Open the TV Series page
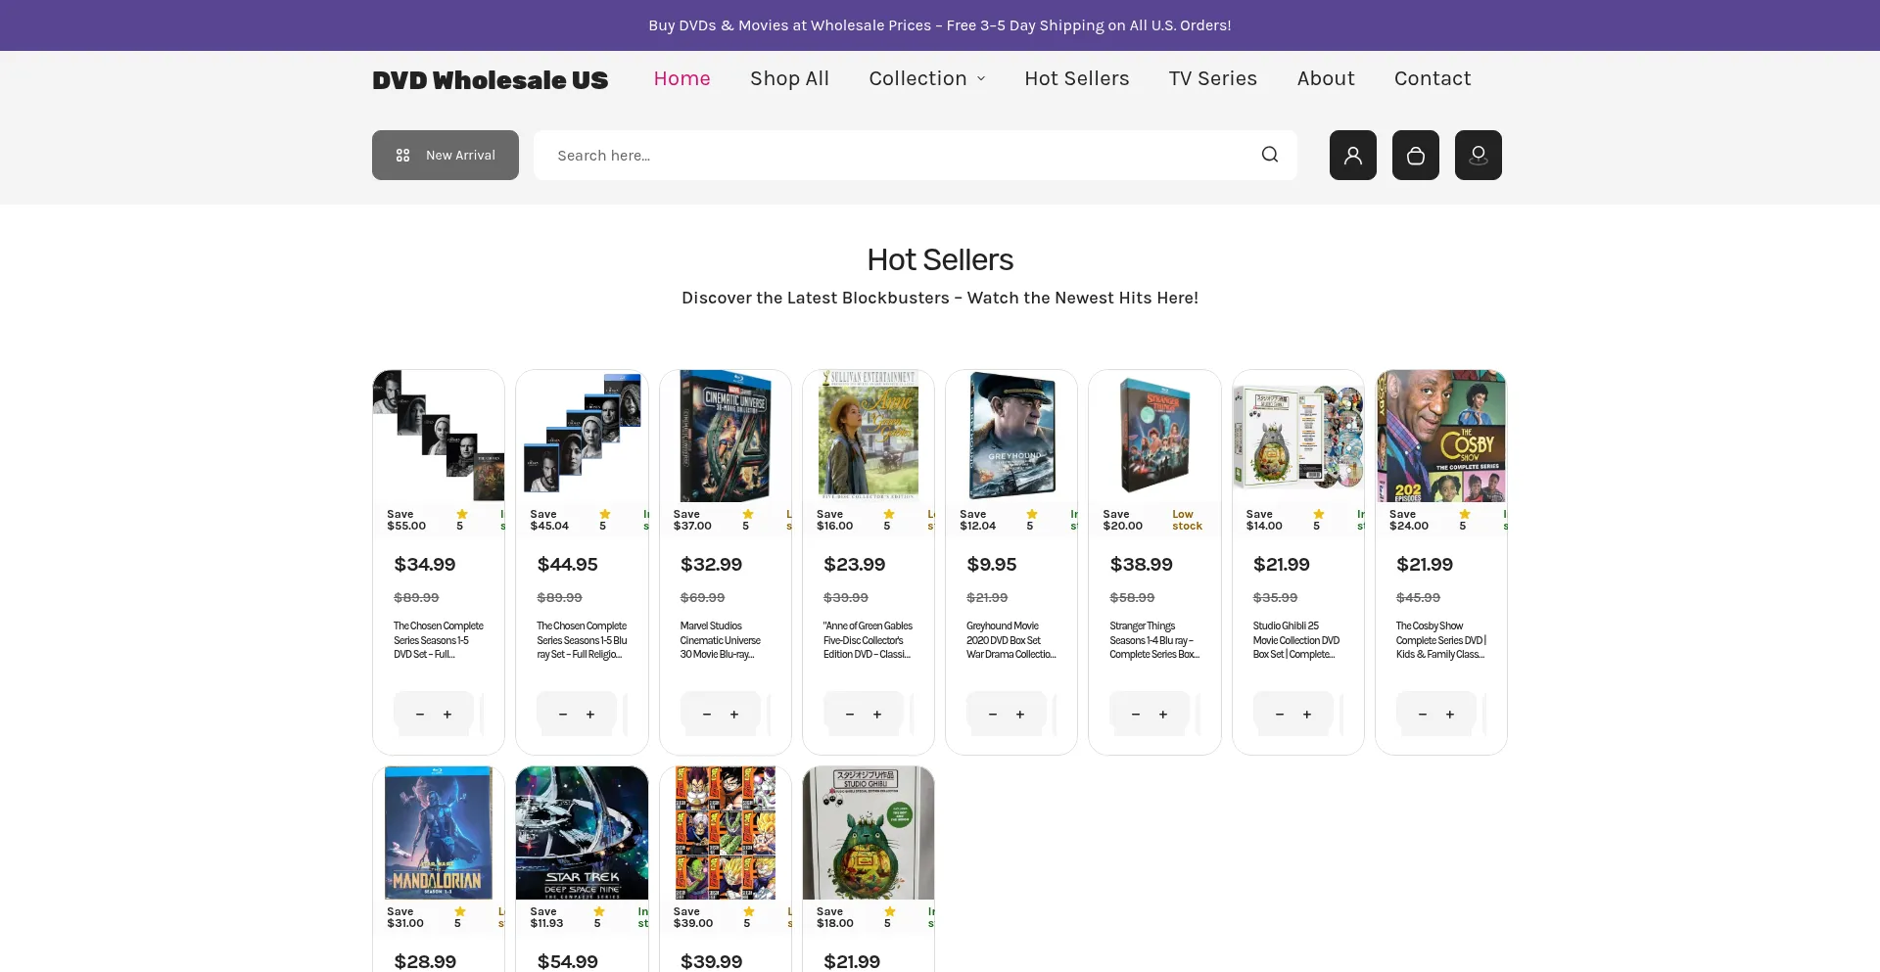1880x972 pixels. (1212, 78)
